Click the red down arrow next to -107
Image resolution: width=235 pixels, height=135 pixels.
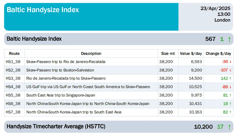(x=230, y=70)
